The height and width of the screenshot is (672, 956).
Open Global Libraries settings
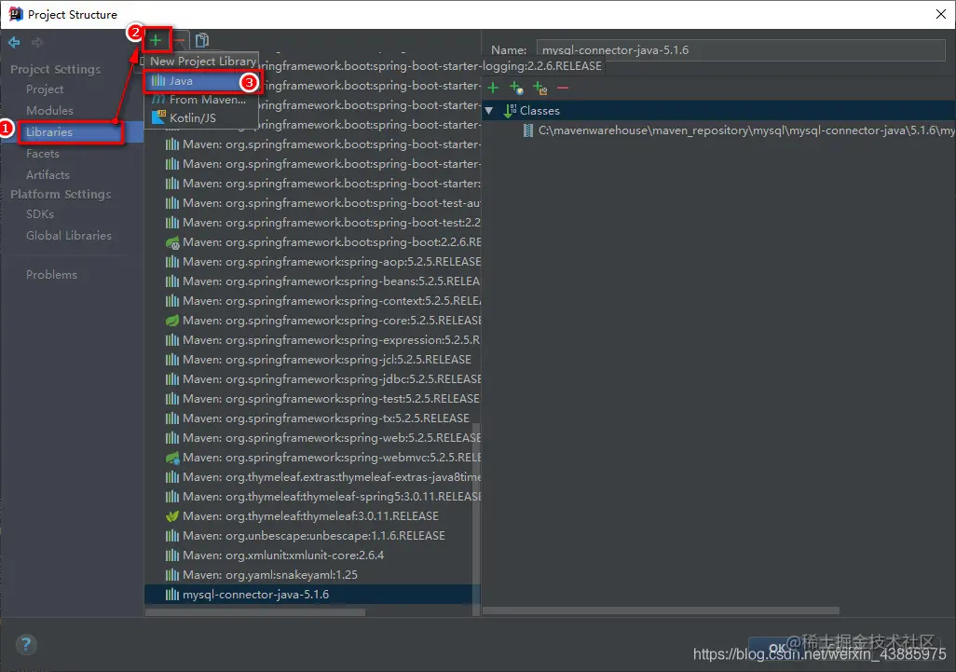(69, 236)
